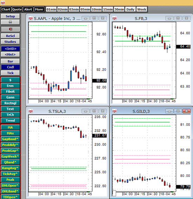
Task: Select the Text annotation tool
Action: (10, 109)
